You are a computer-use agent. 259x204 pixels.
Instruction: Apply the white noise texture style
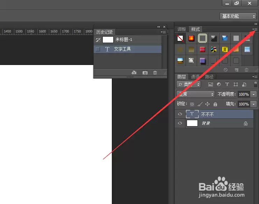pyautogui.click(x=191, y=60)
